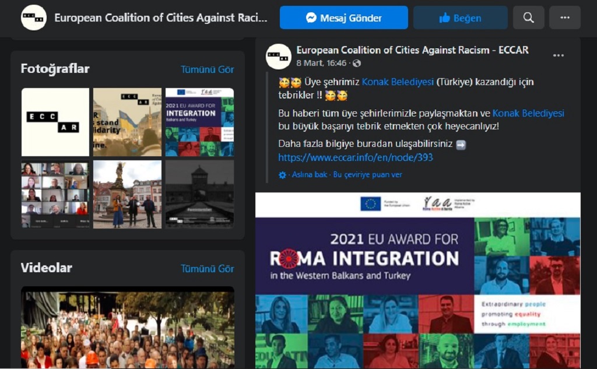Open the video conference grid photo thumbnail

click(55, 194)
